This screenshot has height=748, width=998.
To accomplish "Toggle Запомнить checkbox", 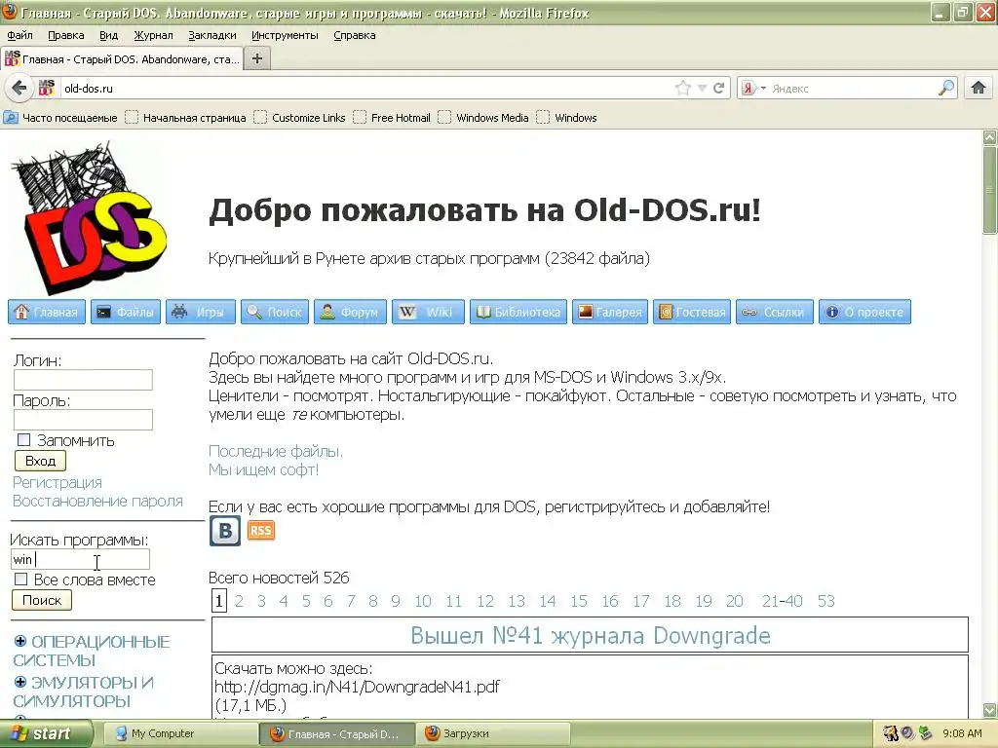I will click(23, 439).
